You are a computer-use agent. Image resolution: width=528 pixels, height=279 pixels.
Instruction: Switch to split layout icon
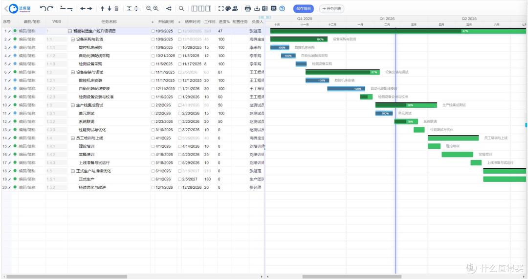point(201,8)
